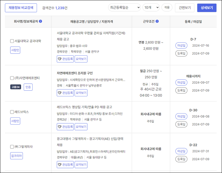The image size is (222, 173).
Task: Tick the 서울대학교 공과대학 checkbox
Action: [12, 41]
